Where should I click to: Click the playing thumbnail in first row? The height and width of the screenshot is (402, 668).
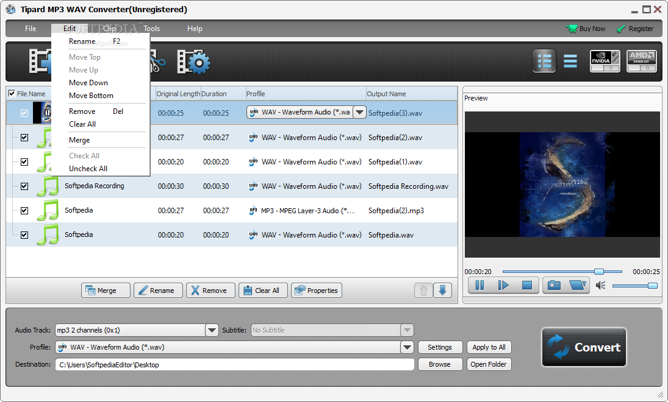pyautogui.click(x=42, y=113)
